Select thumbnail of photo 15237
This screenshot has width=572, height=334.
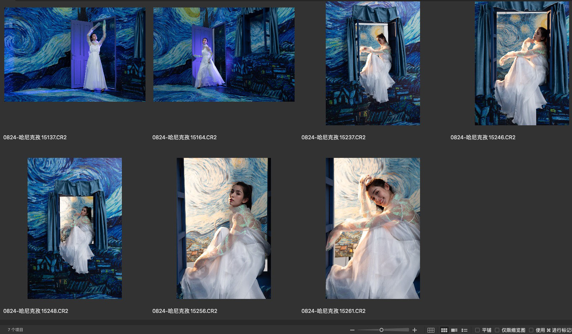(x=373, y=63)
